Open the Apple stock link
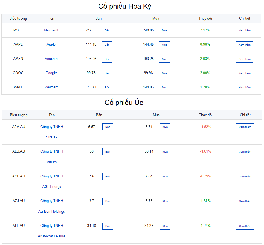264x245 pixels. [51, 45]
